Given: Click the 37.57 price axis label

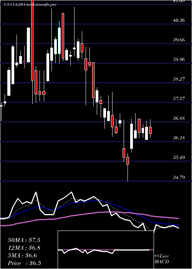Looking at the screenshot, I should pos(179,99).
